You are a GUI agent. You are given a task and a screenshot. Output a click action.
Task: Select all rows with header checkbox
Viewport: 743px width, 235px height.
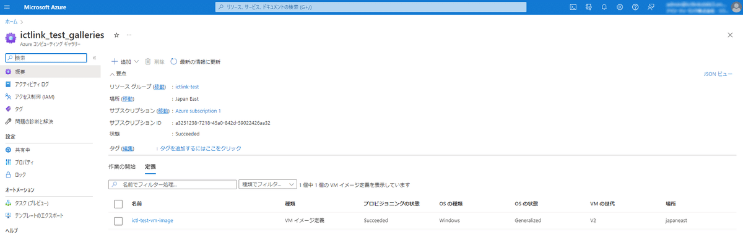[x=118, y=203]
